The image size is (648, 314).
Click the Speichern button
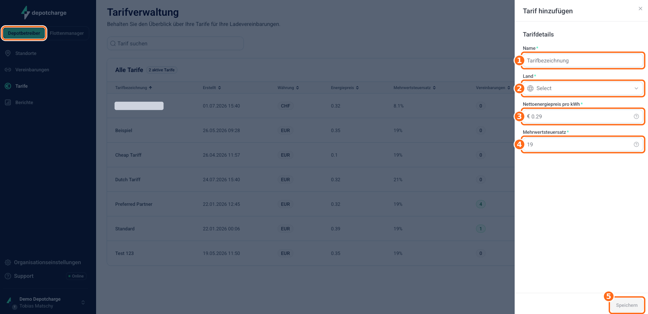626,305
